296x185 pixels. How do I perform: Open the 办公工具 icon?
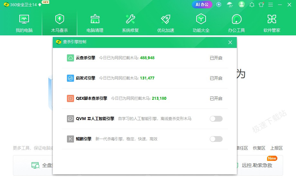(x=236, y=19)
